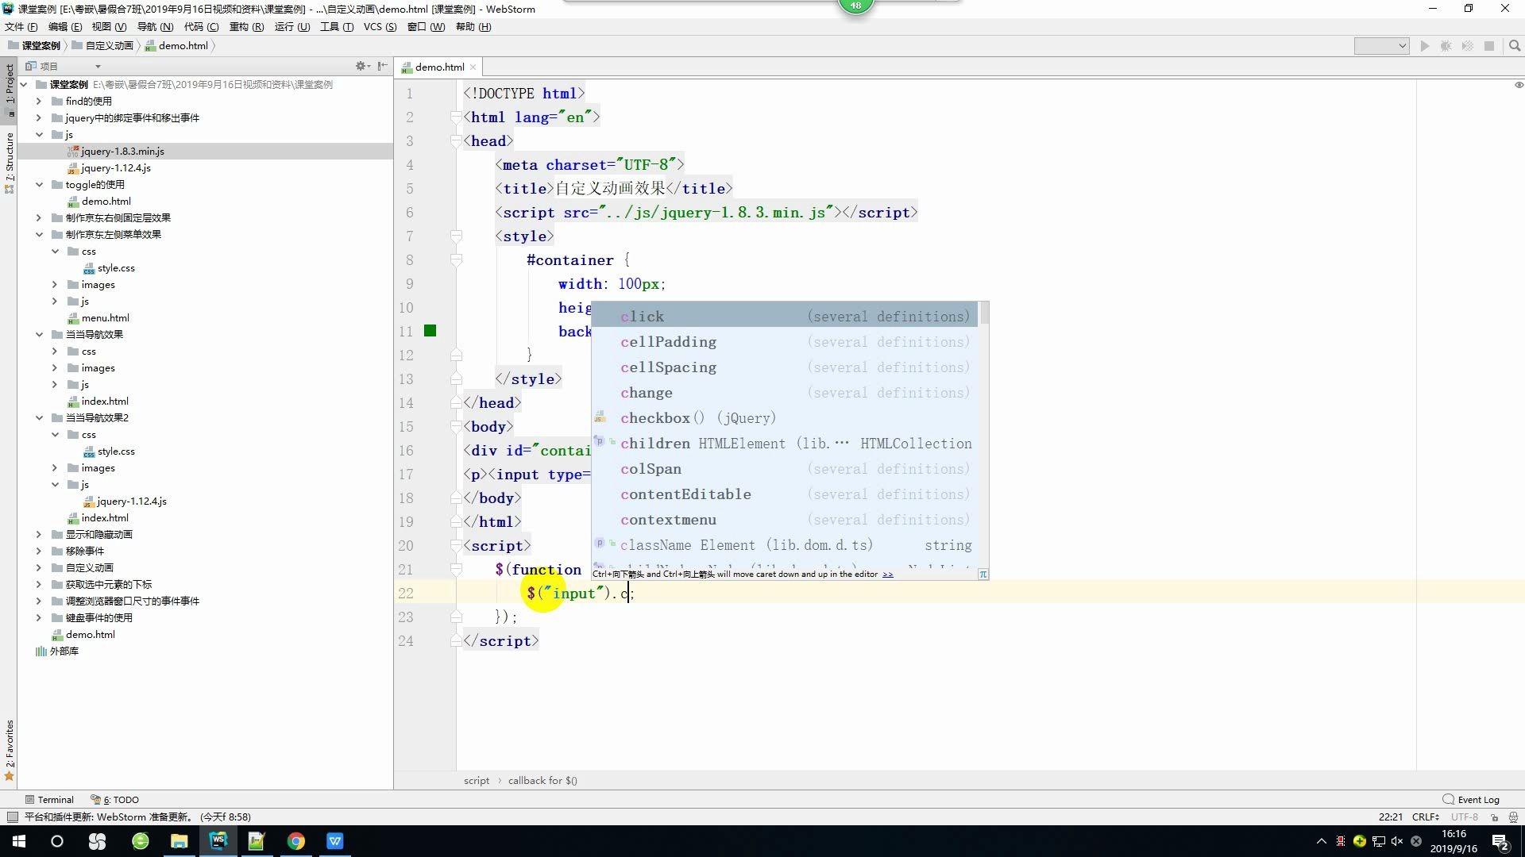Collapse the toggle的使用 folder
The width and height of the screenshot is (1525, 857).
coord(38,184)
